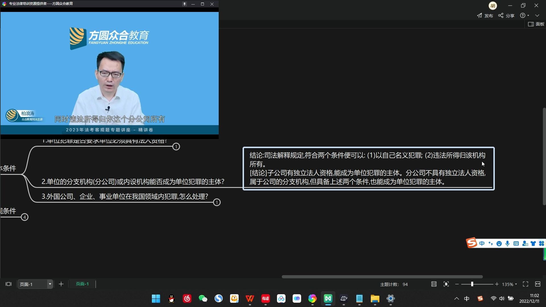Toggle 中/英 input mode on the Sogou bar
Image resolution: width=546 pixels, height=307 pixels.
482,244
